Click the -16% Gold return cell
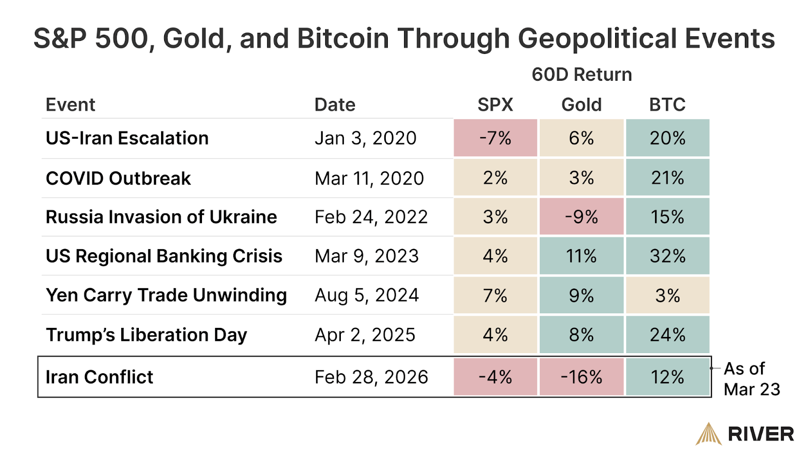The width and height of the screenshot is (808, 454). pos(581,377)
